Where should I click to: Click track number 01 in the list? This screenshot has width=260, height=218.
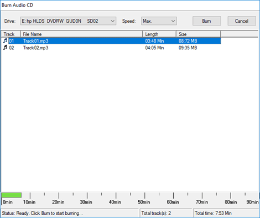12,41
